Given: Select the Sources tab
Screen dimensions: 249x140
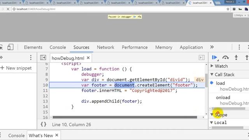Looking at the screenshot, I should point(81,47).
